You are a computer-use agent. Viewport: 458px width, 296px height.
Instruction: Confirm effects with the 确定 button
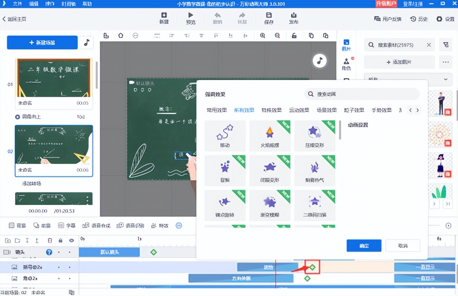point(363,246)
